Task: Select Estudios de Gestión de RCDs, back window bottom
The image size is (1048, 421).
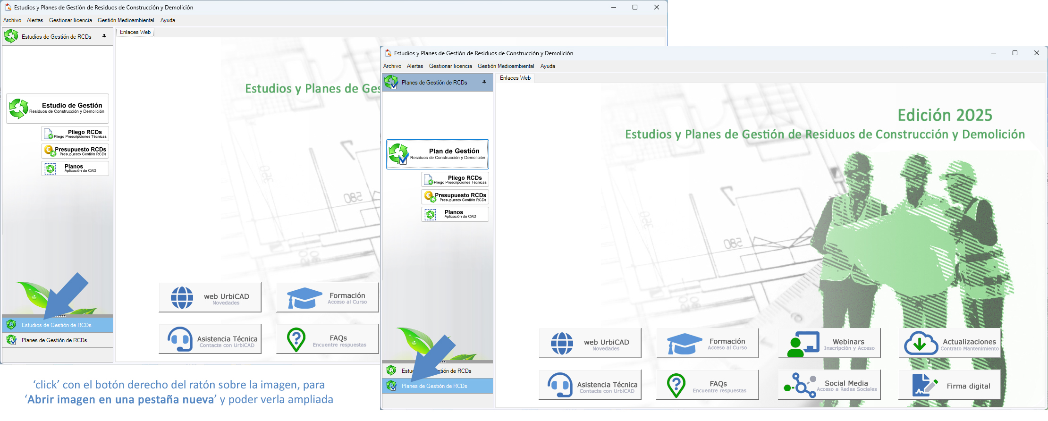Action: point(58,325)
